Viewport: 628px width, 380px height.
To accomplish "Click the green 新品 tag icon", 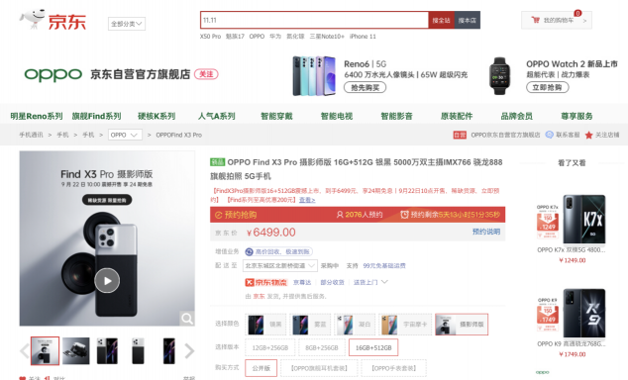I will (x=218, y=162).
